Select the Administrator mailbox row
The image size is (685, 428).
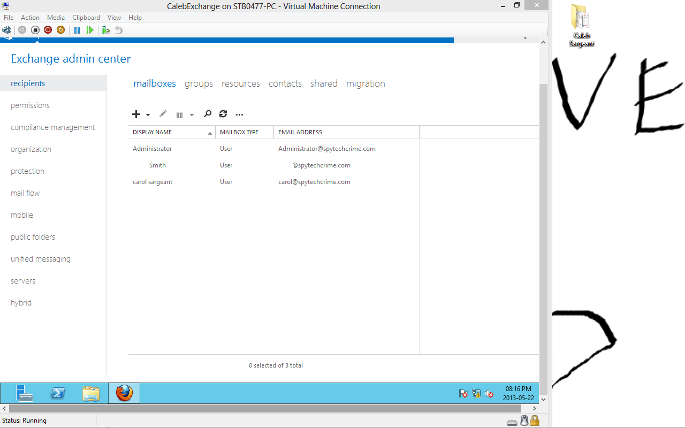(274, 149)
